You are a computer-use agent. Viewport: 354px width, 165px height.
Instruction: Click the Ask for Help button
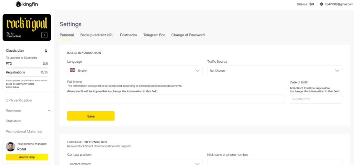[27, 157]
